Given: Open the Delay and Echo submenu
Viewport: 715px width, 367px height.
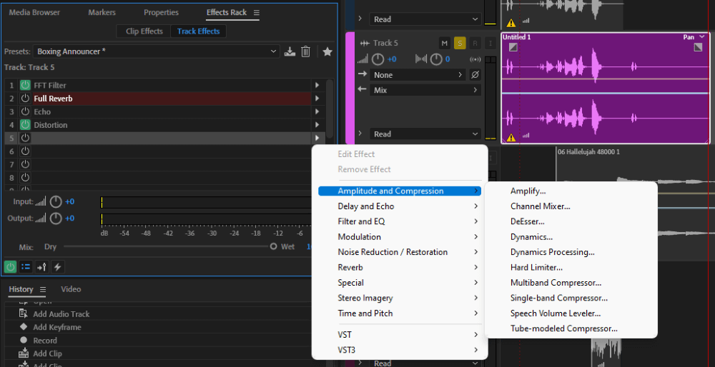Looking at the screenshot, I should (x=400, y=206).
